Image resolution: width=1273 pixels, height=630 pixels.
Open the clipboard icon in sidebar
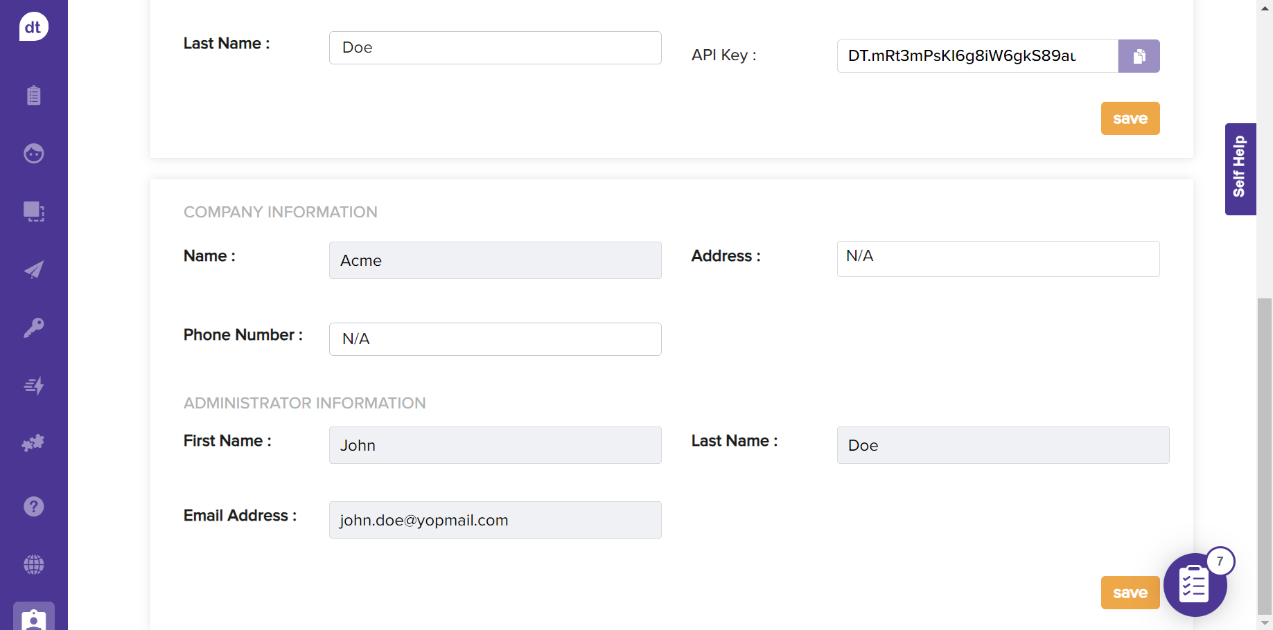[33, 96]
